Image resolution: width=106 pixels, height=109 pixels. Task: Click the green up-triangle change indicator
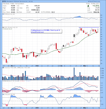[88, 6]
